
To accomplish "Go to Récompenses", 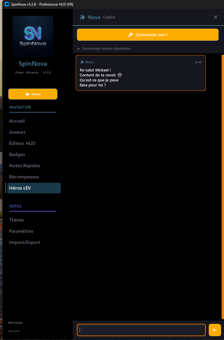I will pos(24,177).
